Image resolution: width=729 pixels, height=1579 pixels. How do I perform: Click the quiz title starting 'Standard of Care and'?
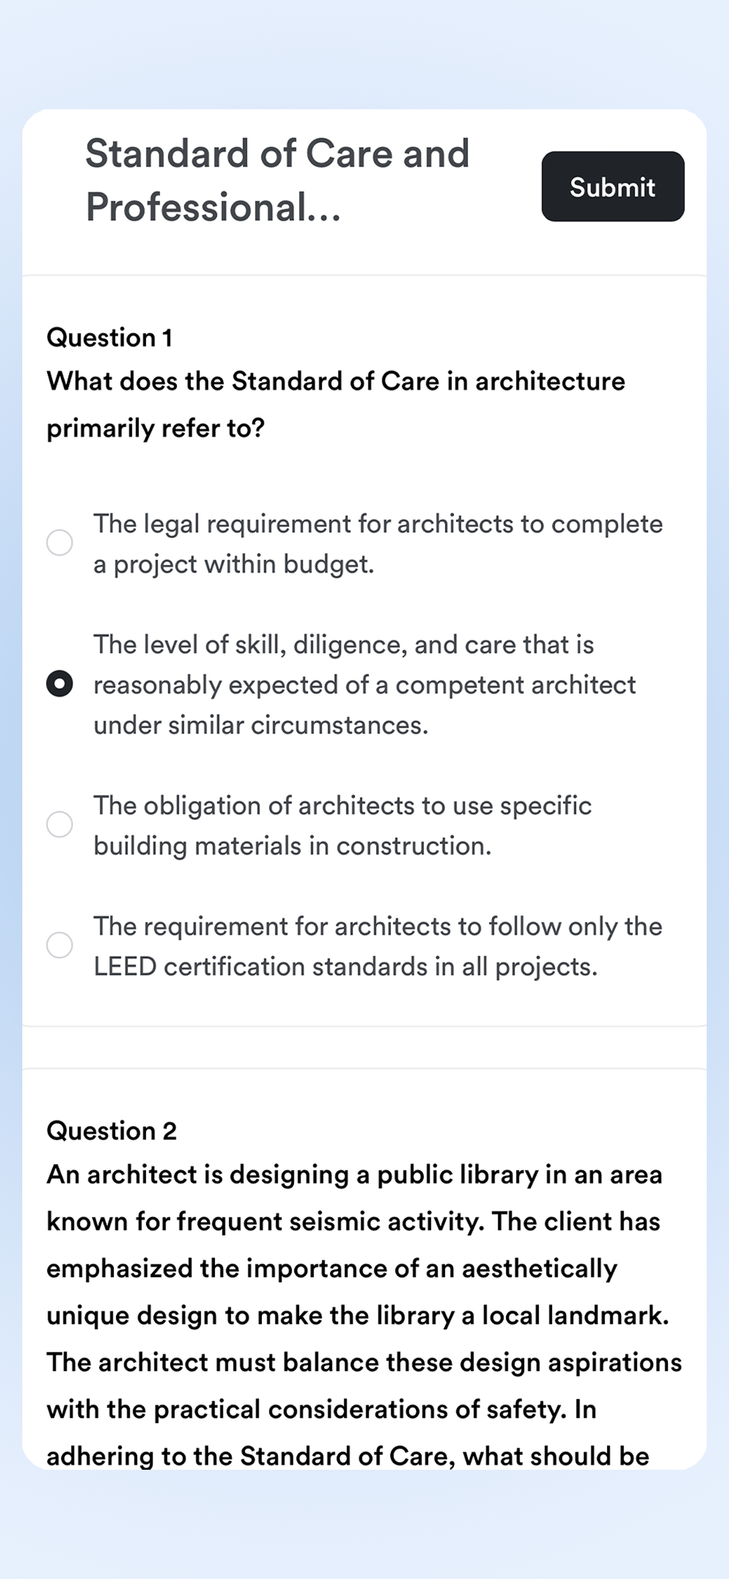point(278,153)
